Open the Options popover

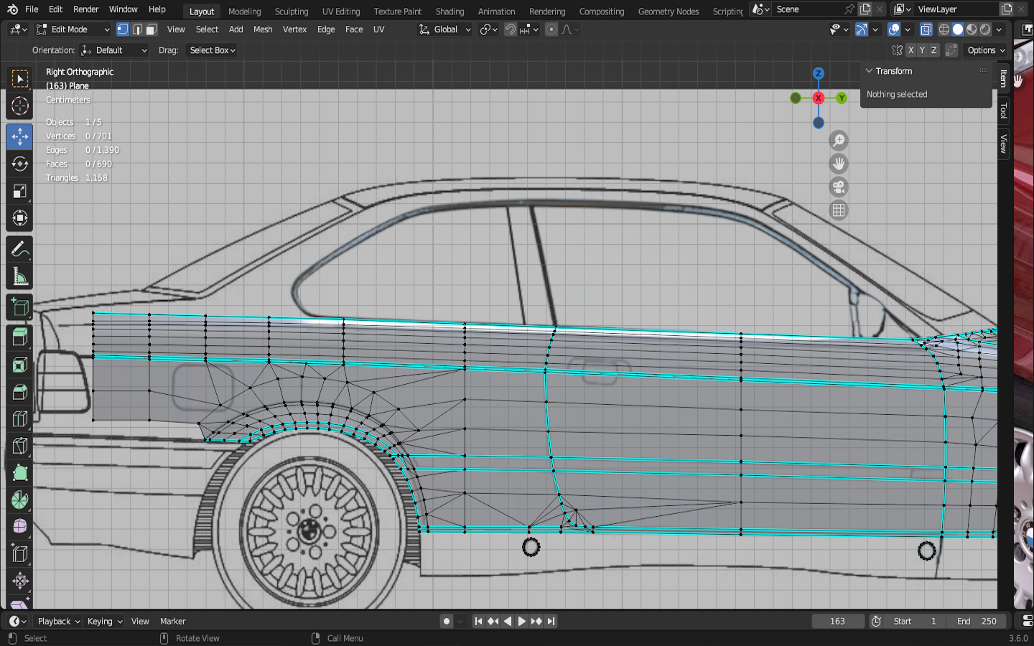point(986,50)
